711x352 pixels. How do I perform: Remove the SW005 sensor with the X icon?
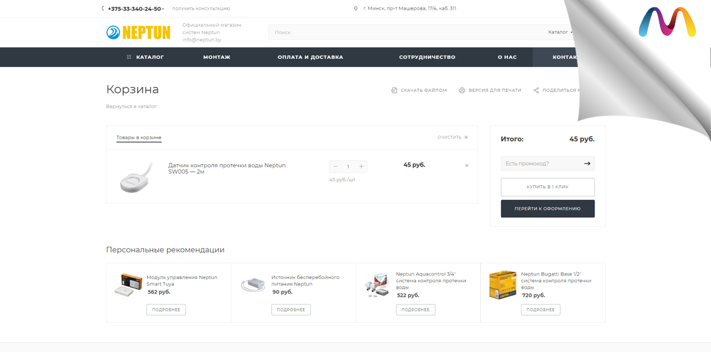point(467,165)
